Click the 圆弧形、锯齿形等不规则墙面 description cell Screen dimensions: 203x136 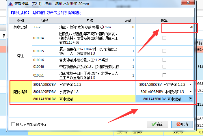(x=90, y=38)
